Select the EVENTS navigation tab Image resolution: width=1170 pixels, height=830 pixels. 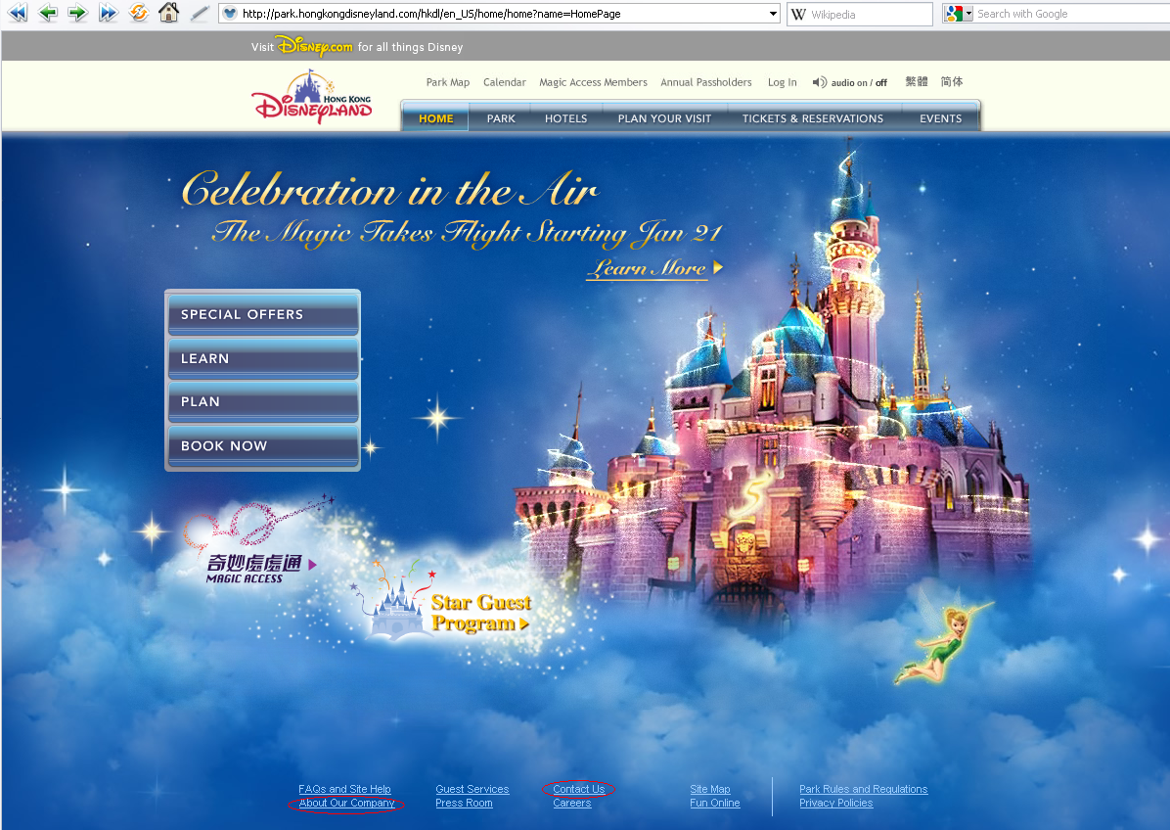pos(940,117)
